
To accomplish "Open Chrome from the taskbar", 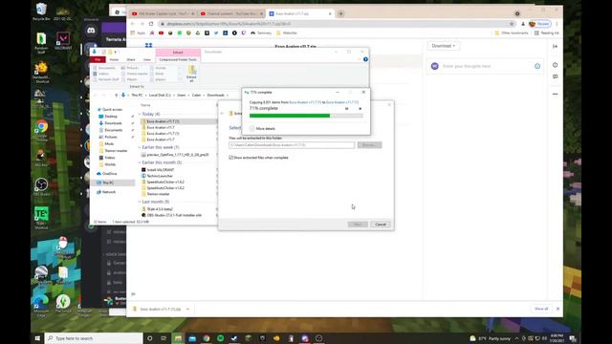I will pos(207,338).
